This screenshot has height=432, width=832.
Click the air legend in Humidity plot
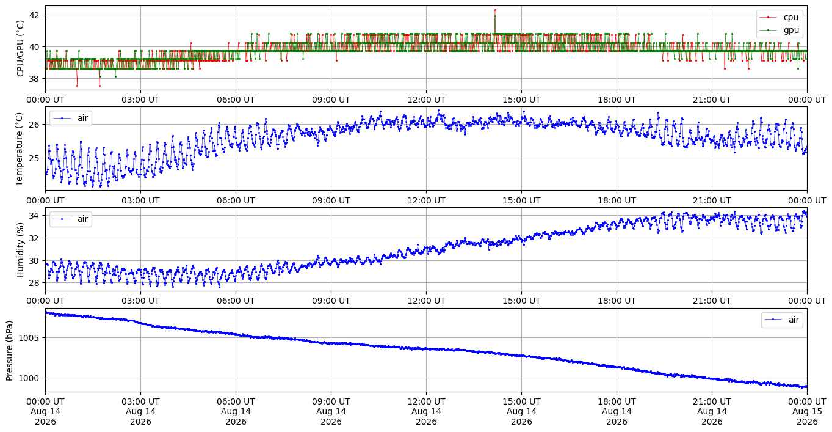pyautogui.click(x=71, y=219)
